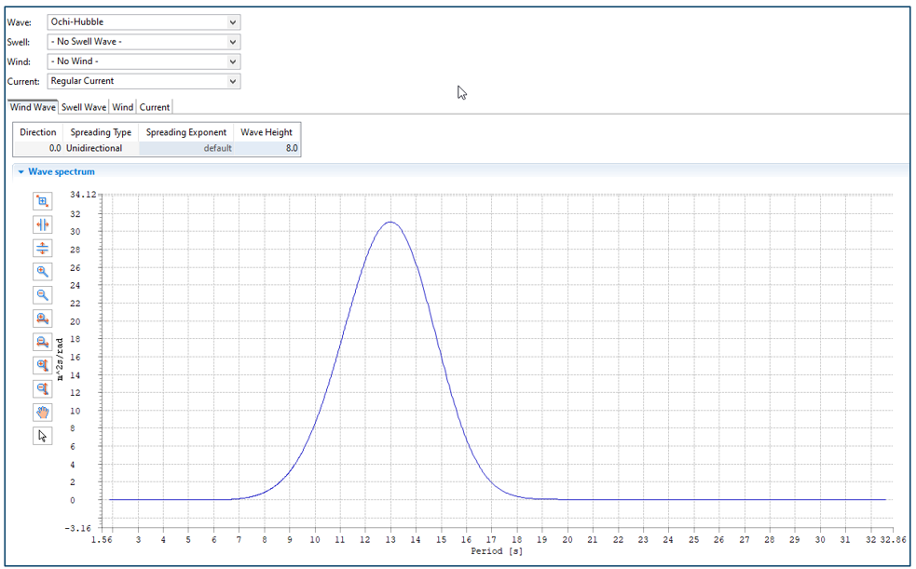
Task: Click the zoom in magnifier icon
Action: coord(42,272)
